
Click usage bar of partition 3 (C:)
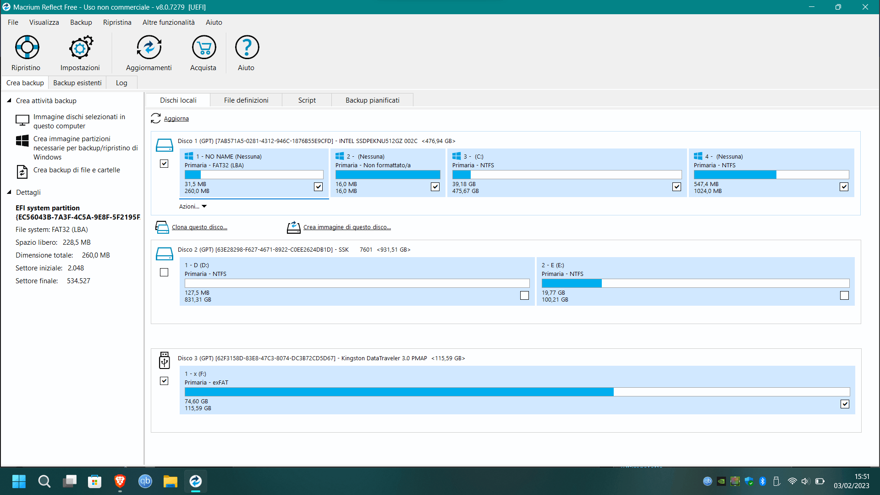pos(567,175)
